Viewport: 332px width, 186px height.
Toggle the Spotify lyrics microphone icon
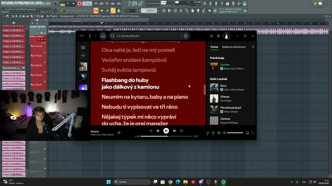pos(208,133)
